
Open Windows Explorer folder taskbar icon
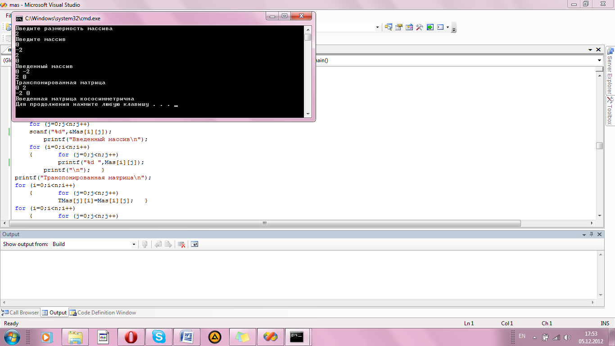tap(75, 337)
